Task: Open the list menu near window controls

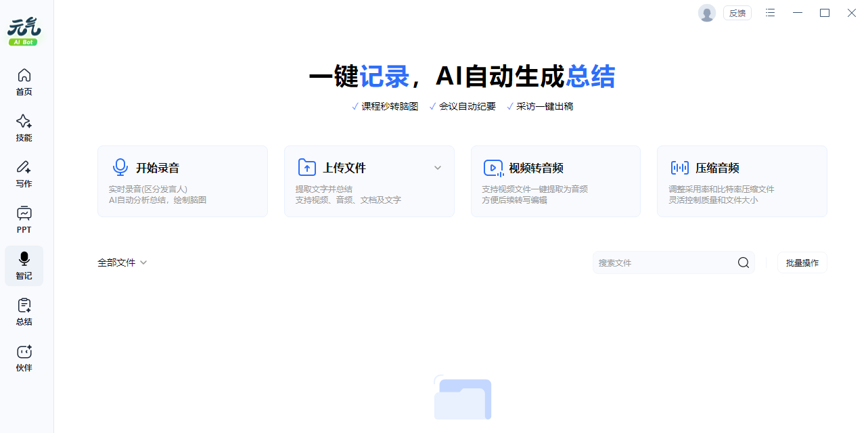Action: (x=770, y=13)
